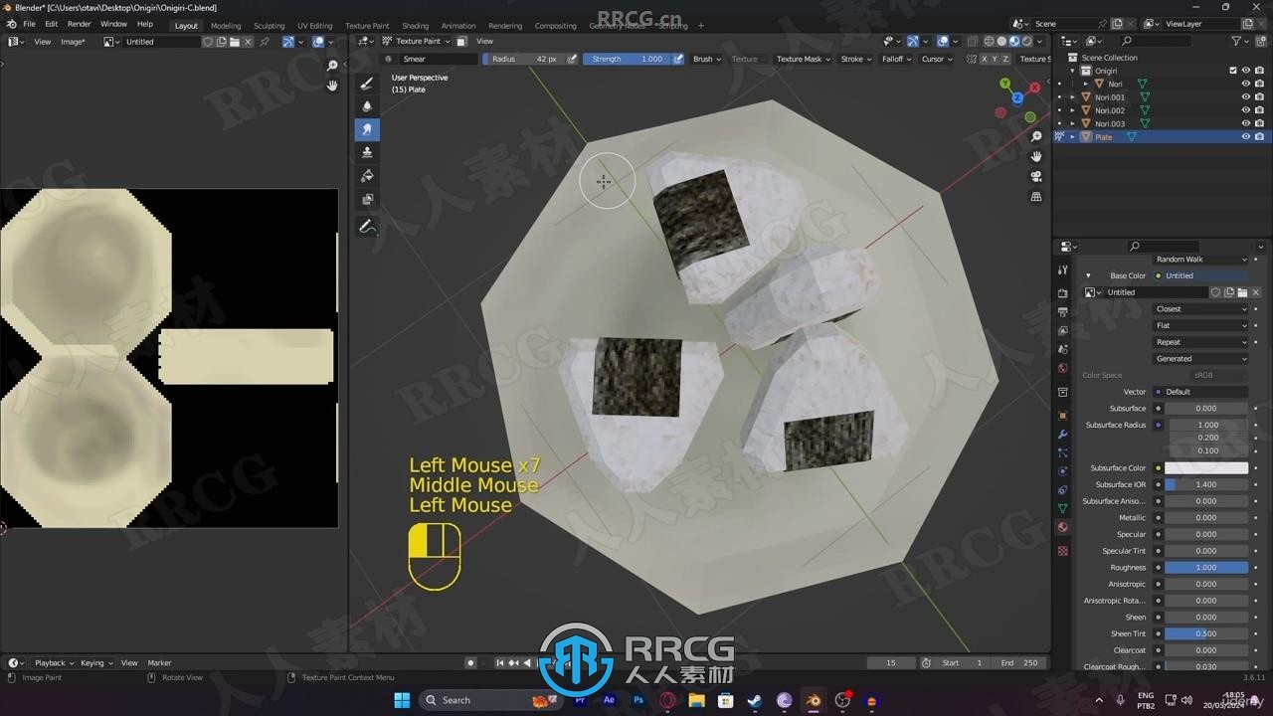Switch perspective/orthographic with the grid icon

1036,197
